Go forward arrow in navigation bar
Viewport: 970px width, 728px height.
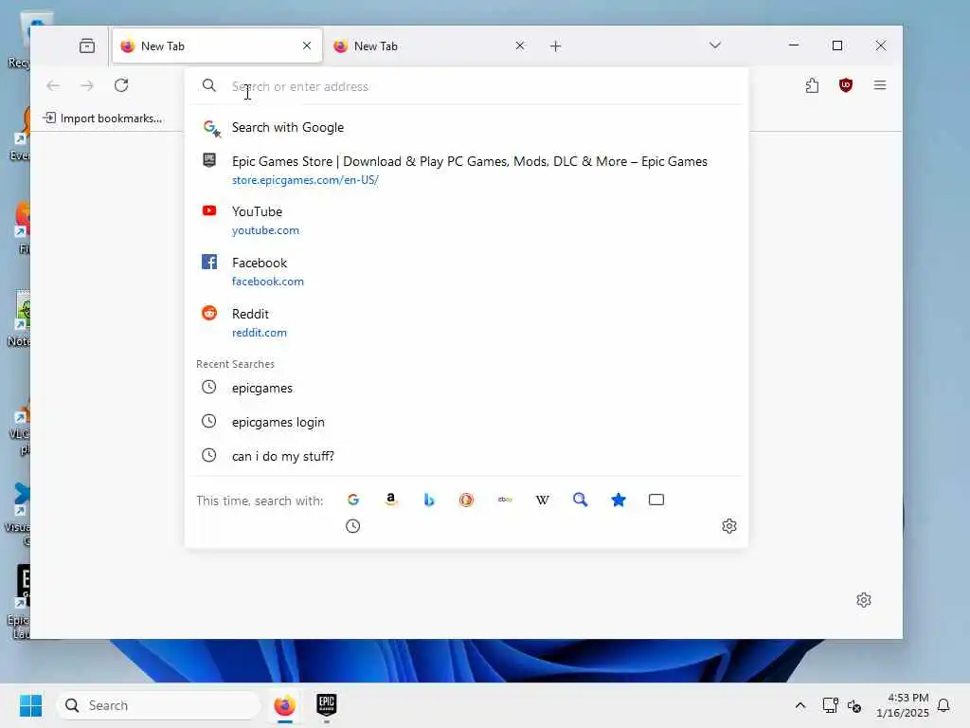coord(87,85)
